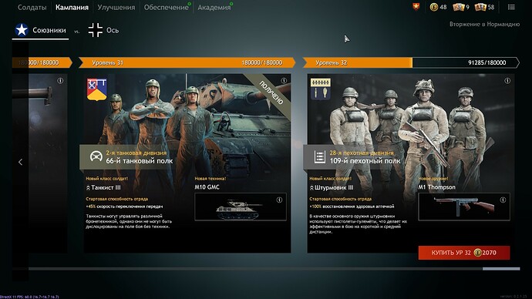Click the 28th infantry division emblem
The width and height of the screenshot is (532, 299).
[x=320, y=89]
